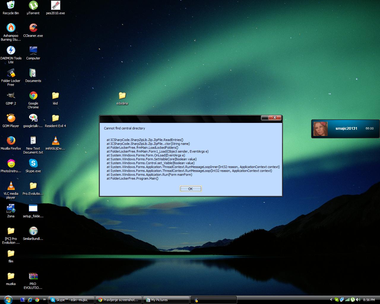
Task: Select the pes2010.exe desktop icon
Action: click(x=56, y=8)
